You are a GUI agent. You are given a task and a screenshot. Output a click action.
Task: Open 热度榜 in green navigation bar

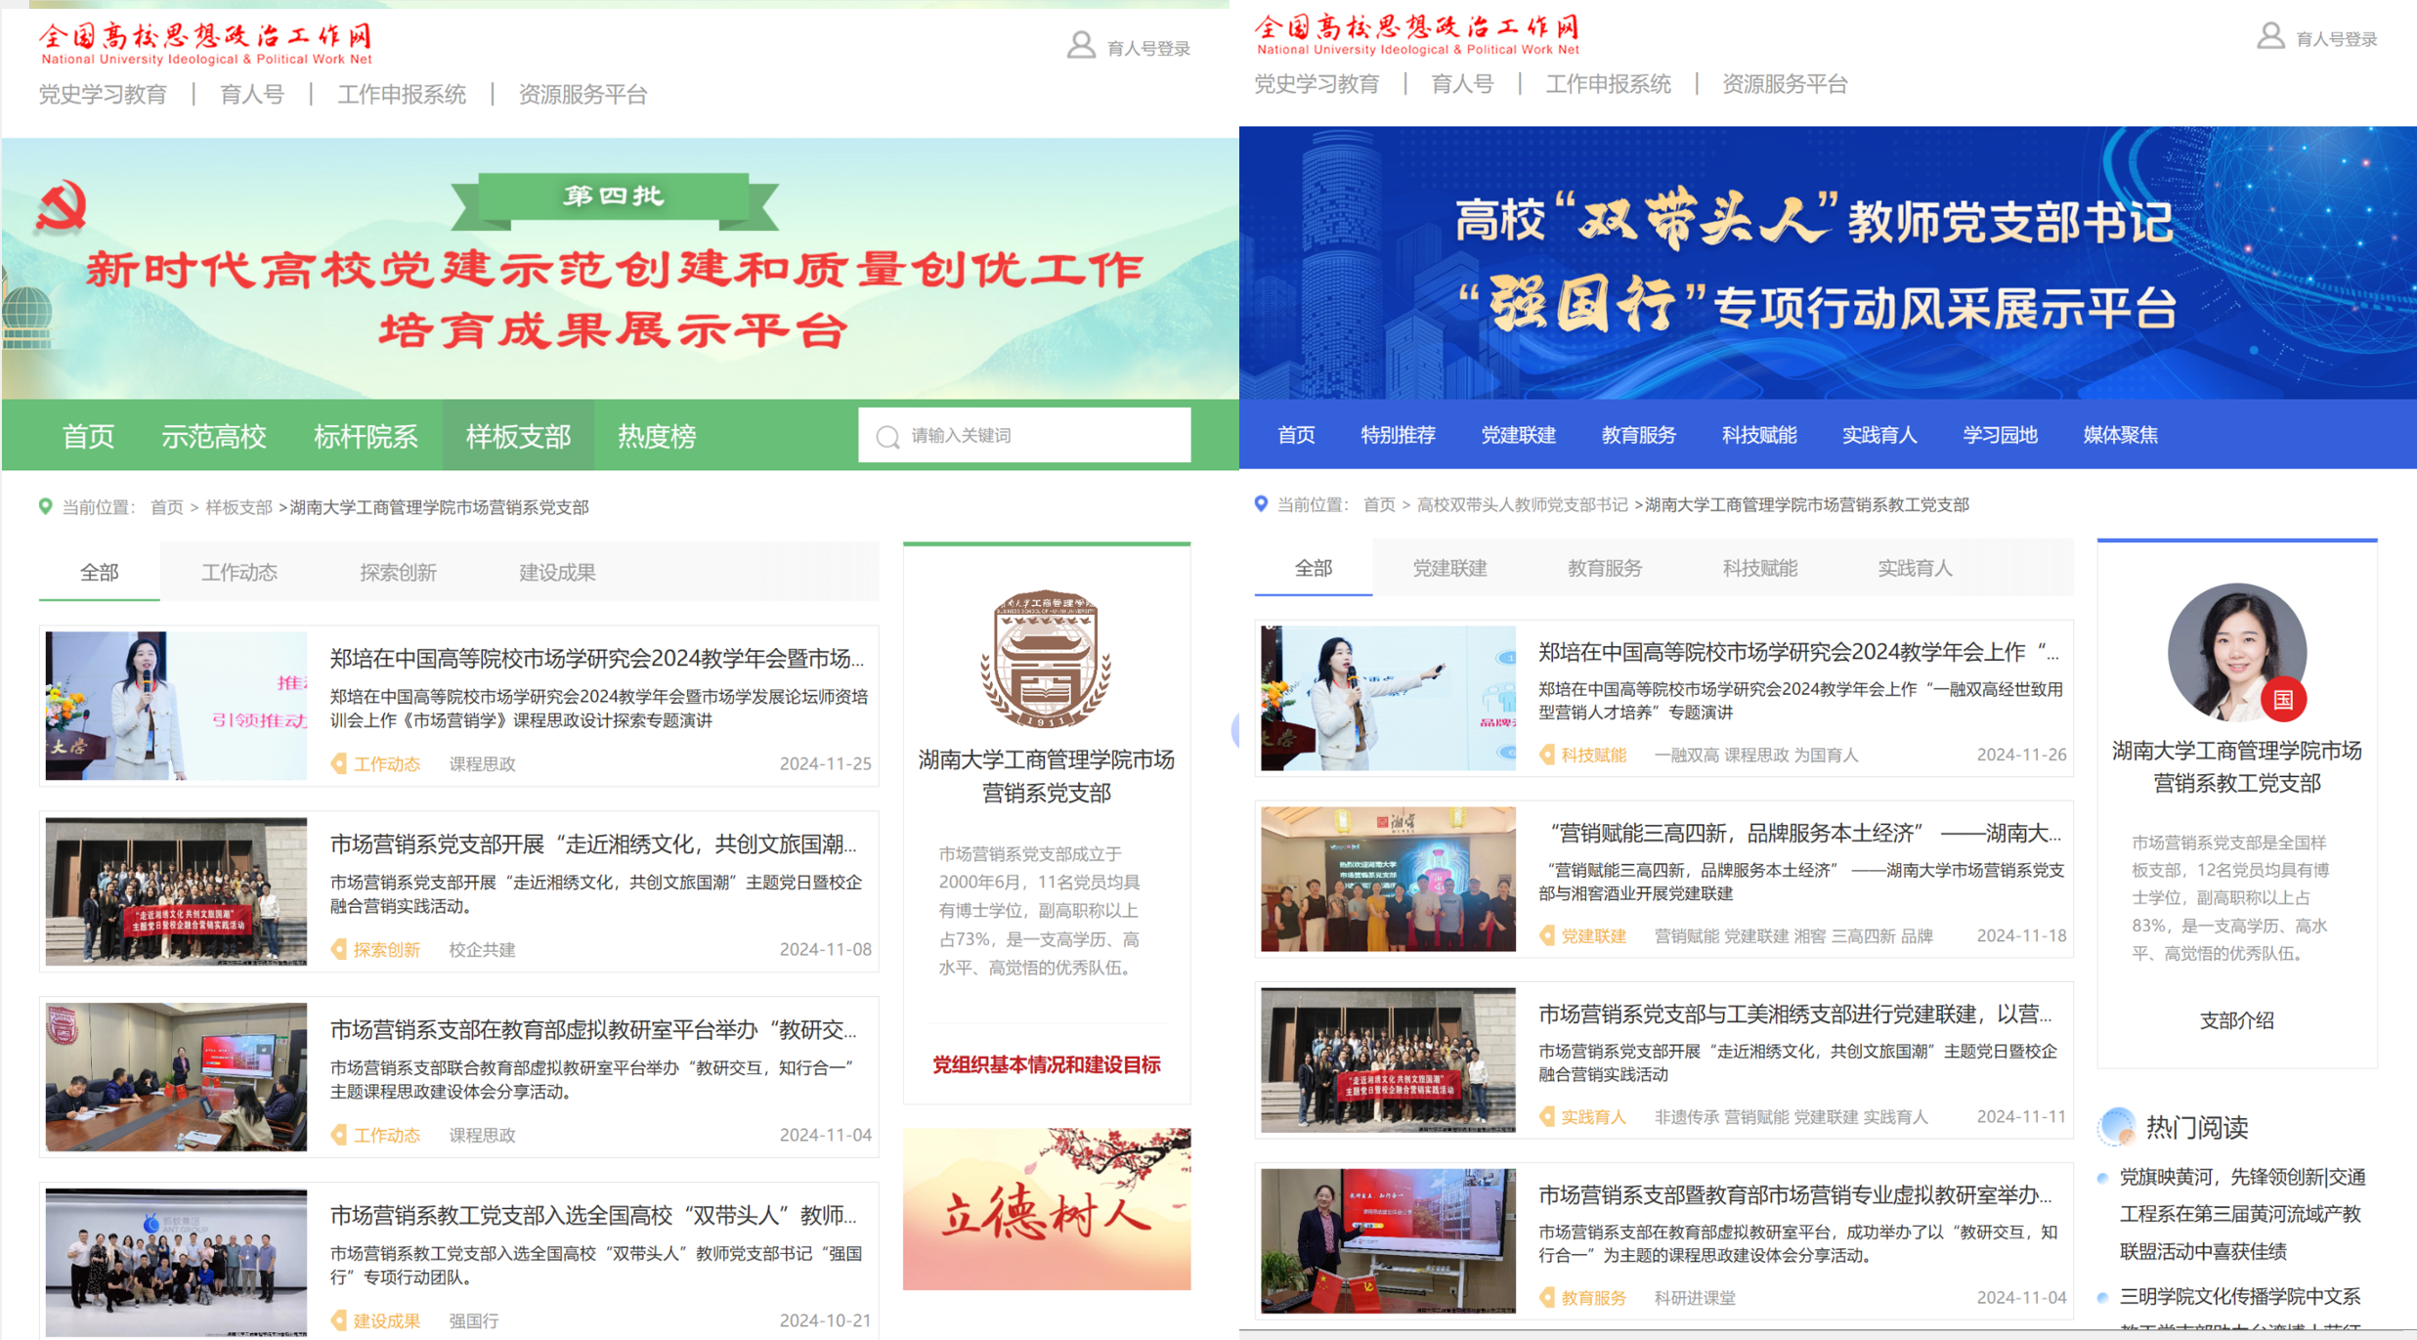(657, 436)
